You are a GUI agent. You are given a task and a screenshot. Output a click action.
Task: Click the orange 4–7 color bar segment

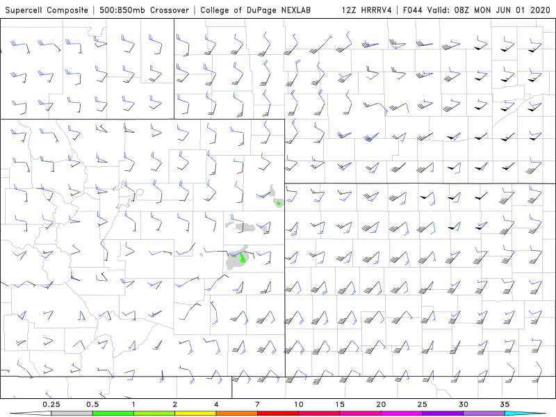(x=236, y=414)
